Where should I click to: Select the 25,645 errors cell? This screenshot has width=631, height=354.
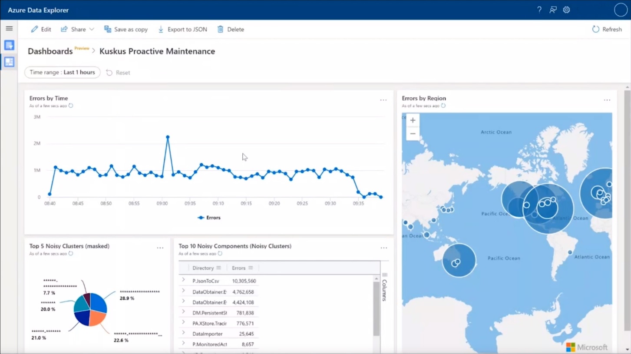tap(246, 334)
